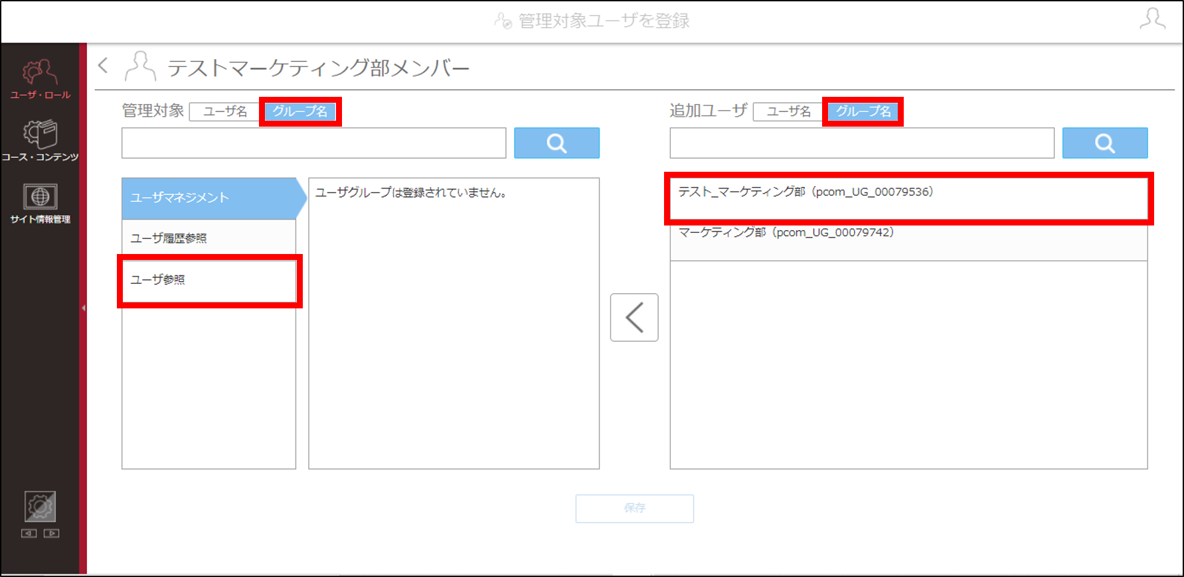This screenshot has height=577, width=1184.
Task: Click the 保存 save button
Action: tap(634, 508)
